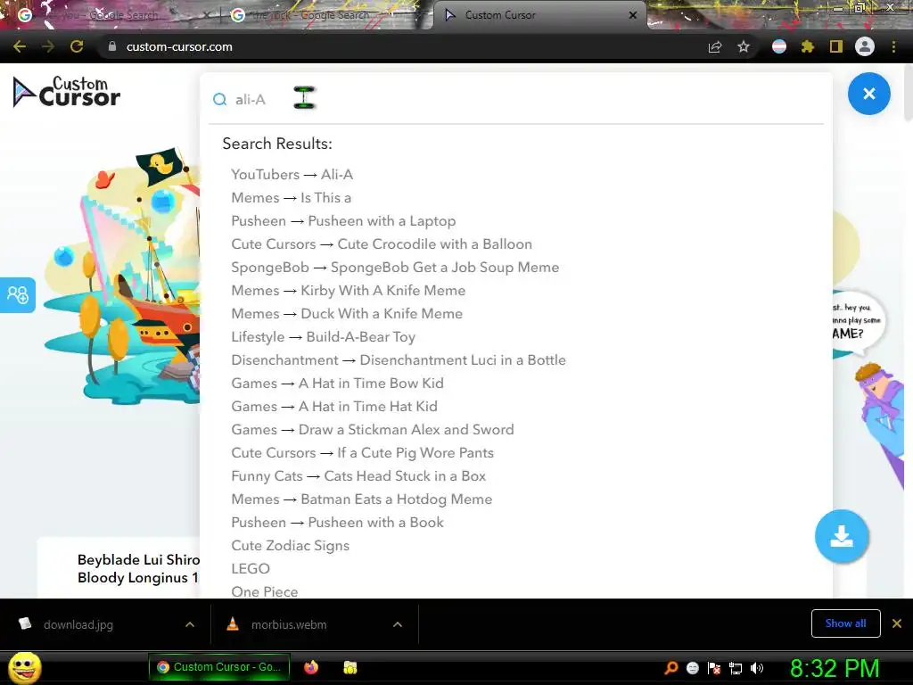
Task: Open Disenchantment Luci in a Bottle result
Action: pyautogui.click(x=399, y=360)
